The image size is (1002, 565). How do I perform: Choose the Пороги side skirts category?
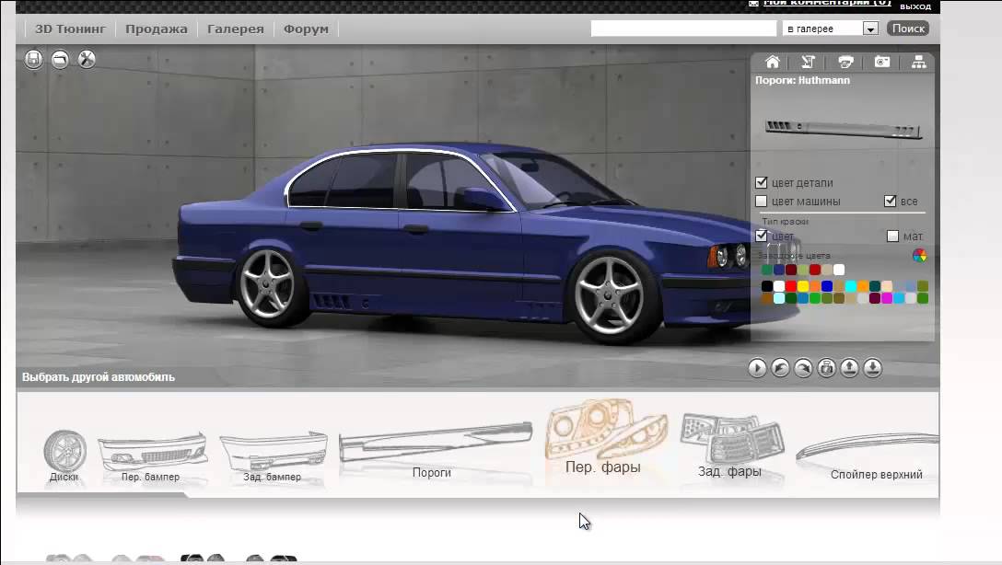tap(433, 450)
